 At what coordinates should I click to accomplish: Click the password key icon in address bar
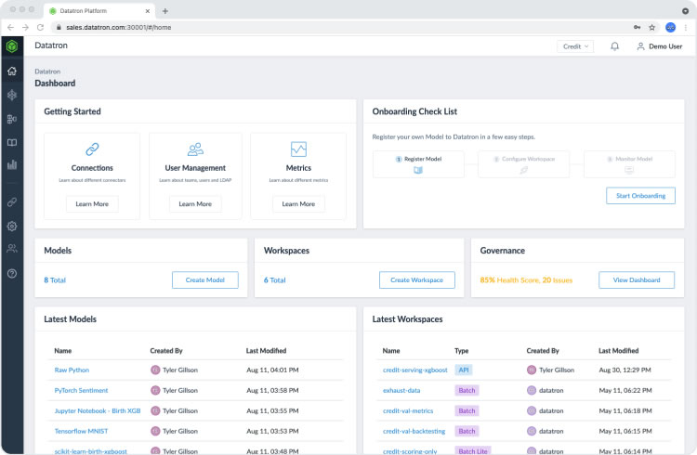[x=637, y=28]
